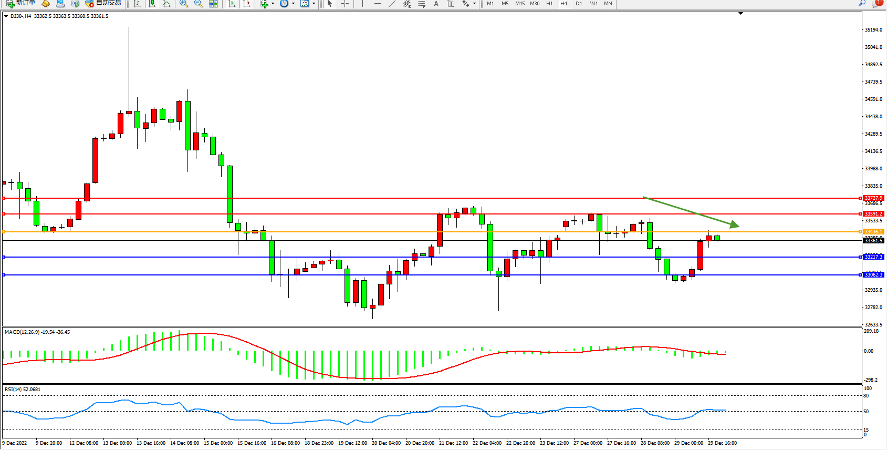Toggle chart auto scroll
The image size is (887, 450).
(232, 4)
